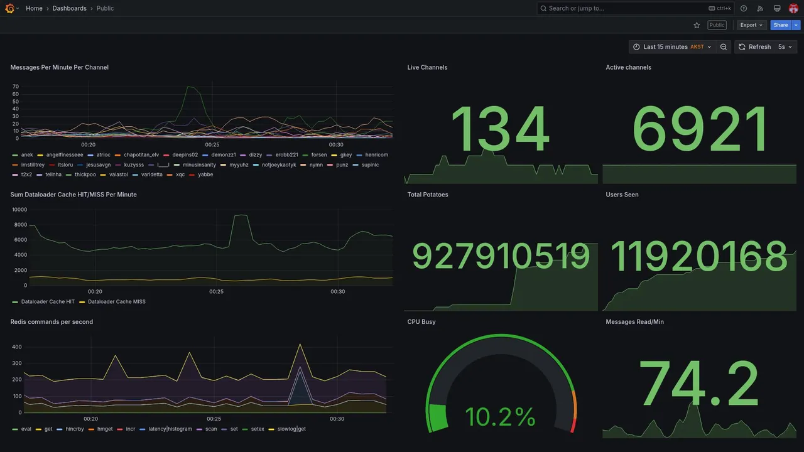The width and height of the screenshot is (804, 452).
Task: Open the news feed RSS icon
Action: 760,8
